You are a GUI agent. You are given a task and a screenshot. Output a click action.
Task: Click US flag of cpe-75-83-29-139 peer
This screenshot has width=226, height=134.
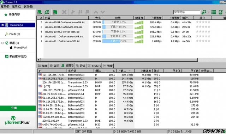[40, 94]
